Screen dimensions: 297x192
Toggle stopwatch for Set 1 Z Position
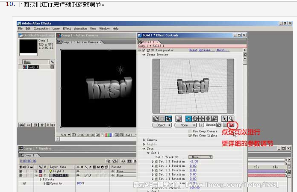[x=156, y=170]
